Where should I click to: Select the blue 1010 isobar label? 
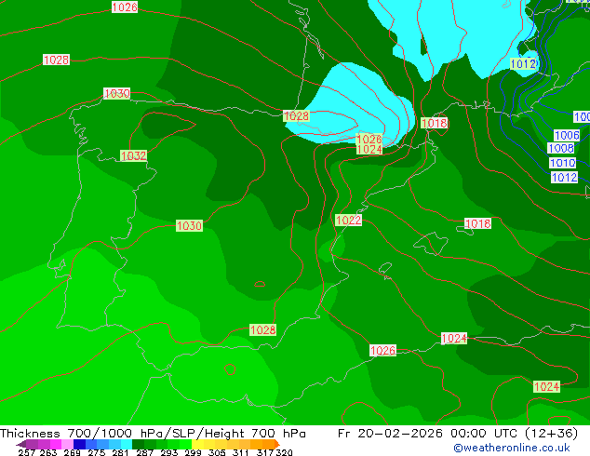(x=563, y=163)
